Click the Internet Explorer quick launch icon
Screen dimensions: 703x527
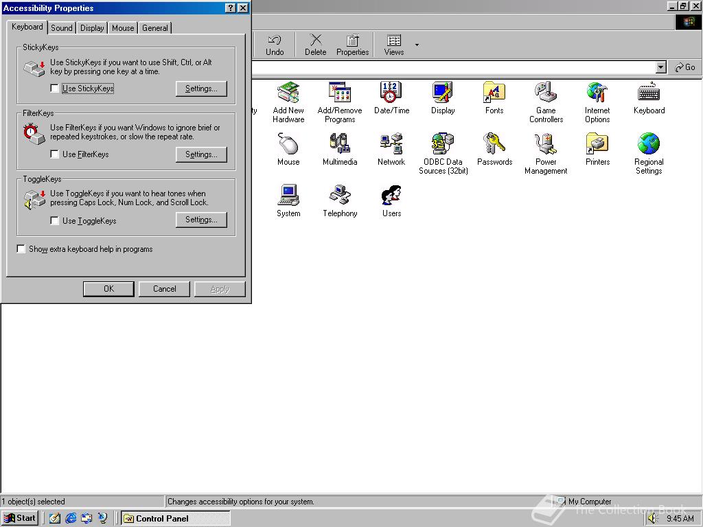coord(71,519)
